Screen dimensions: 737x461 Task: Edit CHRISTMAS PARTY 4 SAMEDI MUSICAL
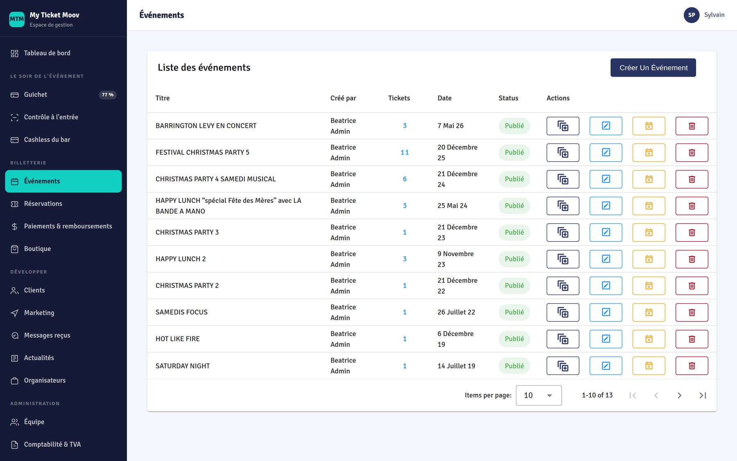coord(606,179)
